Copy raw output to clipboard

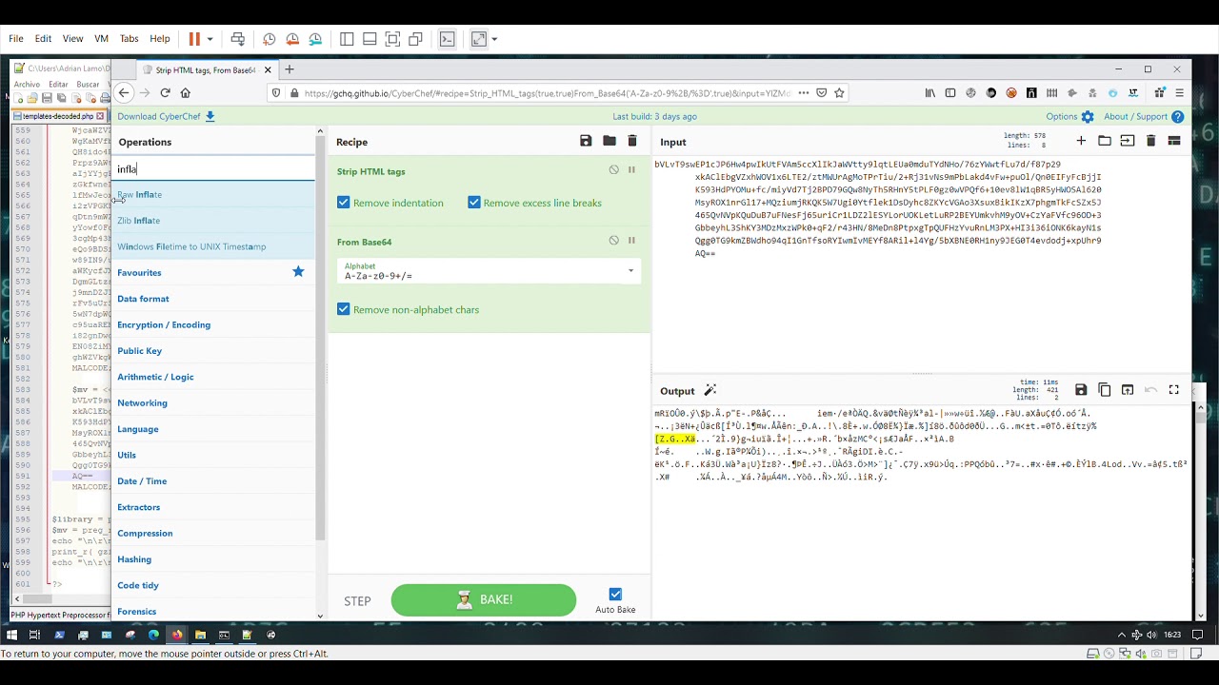click(x=1105, y=390)
